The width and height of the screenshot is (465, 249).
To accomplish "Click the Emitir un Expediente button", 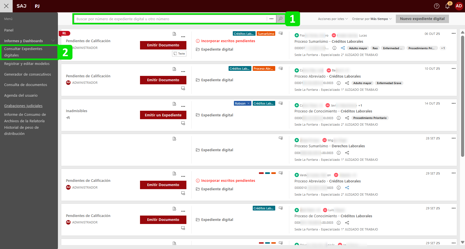I will pyautogui.click(x=163, y=115).
